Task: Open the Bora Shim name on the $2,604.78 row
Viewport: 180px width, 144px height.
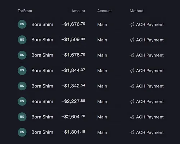Action: [x=42, y=117]
